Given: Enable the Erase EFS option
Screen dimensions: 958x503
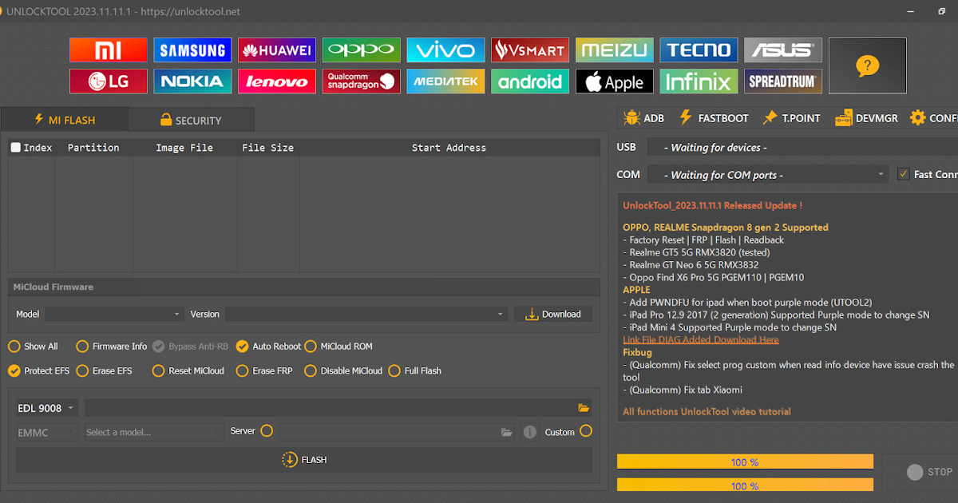Looking at the screenshot, I should coord(105,370).
